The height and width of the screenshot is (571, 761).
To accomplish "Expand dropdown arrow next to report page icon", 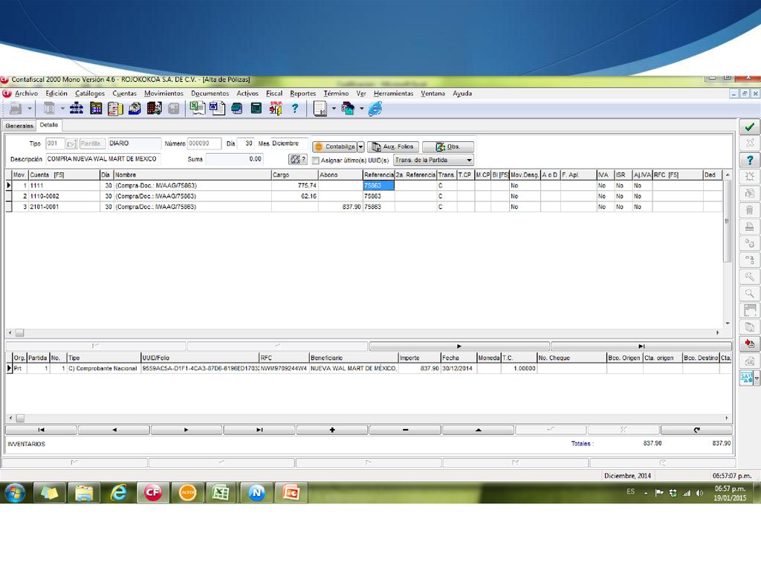I will [x=334, y=109].
